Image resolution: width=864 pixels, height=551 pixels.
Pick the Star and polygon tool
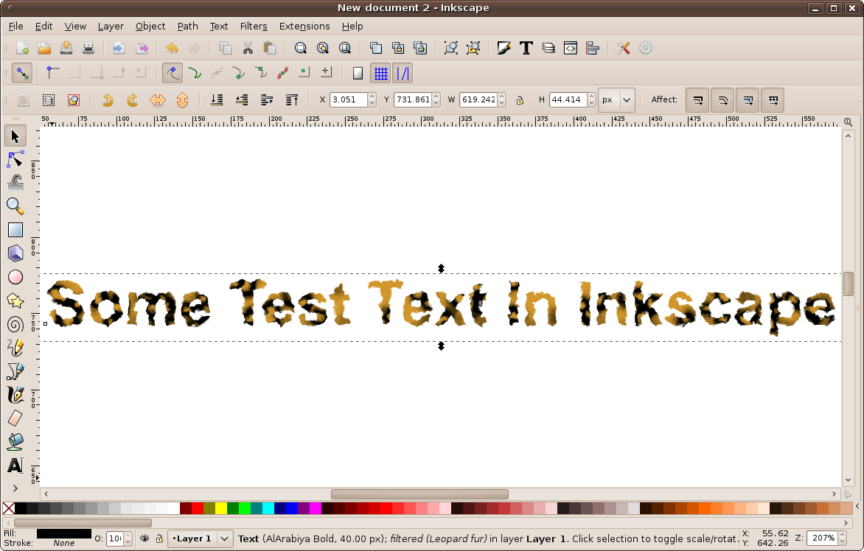pyautogui.click(x=15, y=301)
